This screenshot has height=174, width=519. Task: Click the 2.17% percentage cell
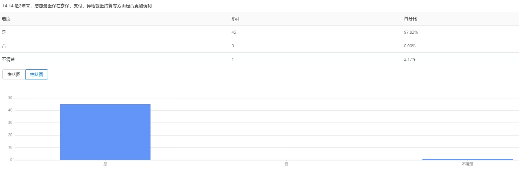click(x=410, y=59)
